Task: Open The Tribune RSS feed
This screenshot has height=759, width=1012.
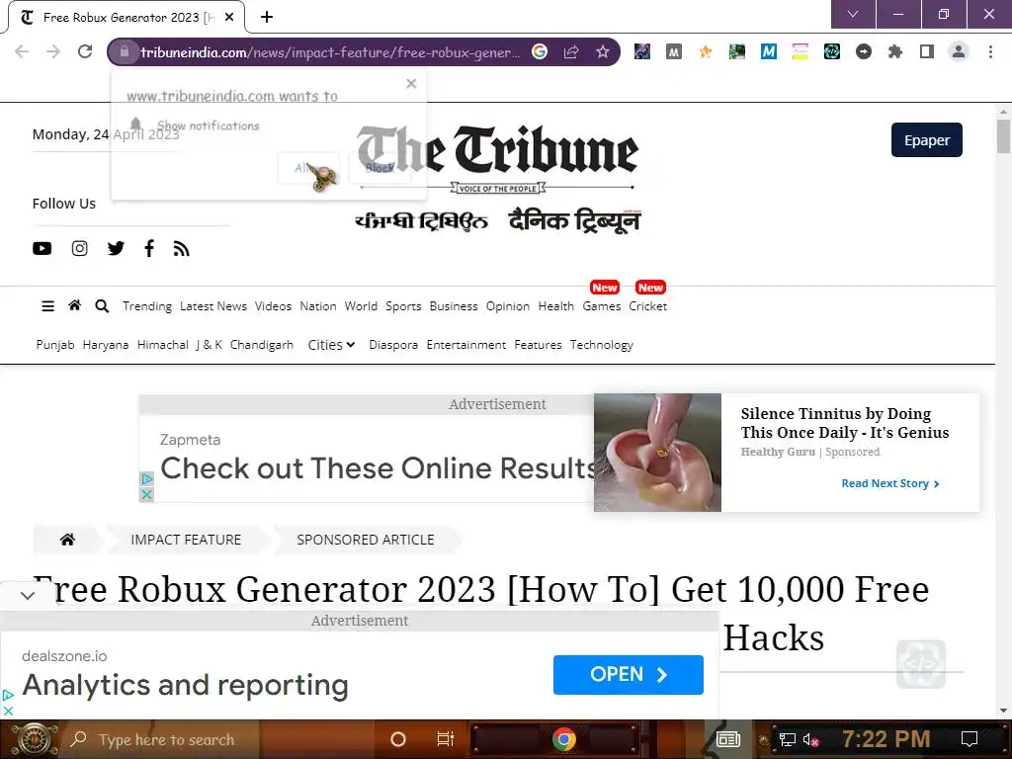Action: pos(182,248)
